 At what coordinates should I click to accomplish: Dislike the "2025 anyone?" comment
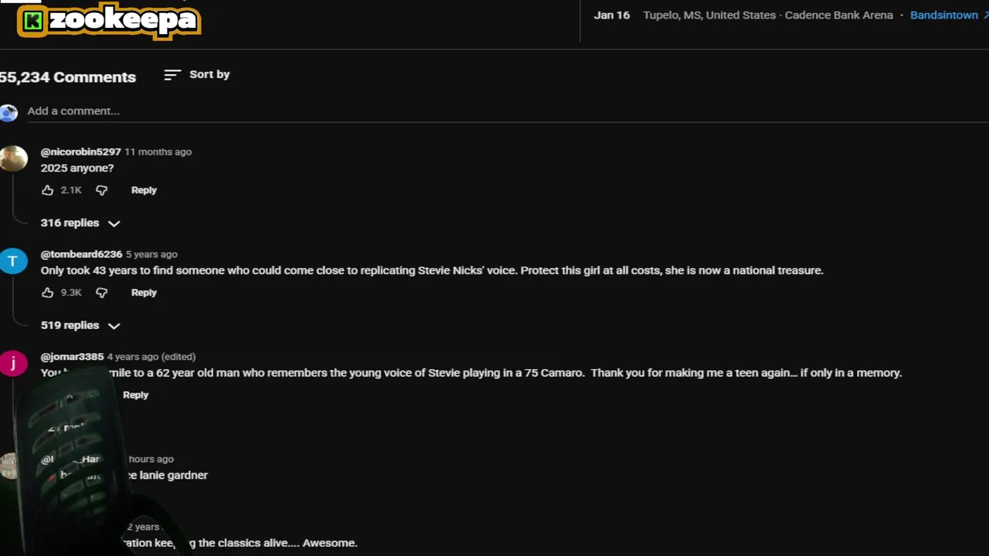coord(101,190)
